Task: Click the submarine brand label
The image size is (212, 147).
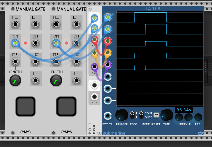Action: pos(114,133)
